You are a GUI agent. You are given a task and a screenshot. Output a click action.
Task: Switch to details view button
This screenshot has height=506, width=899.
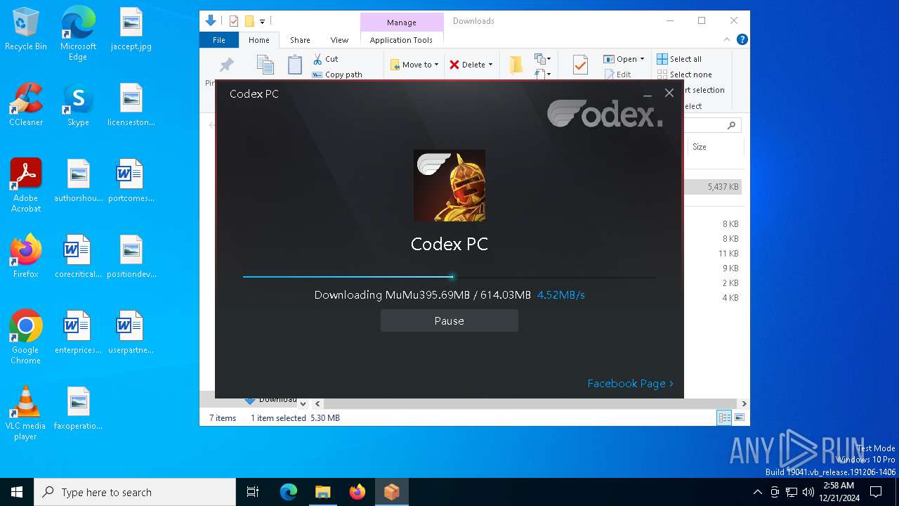pos(724,417)
